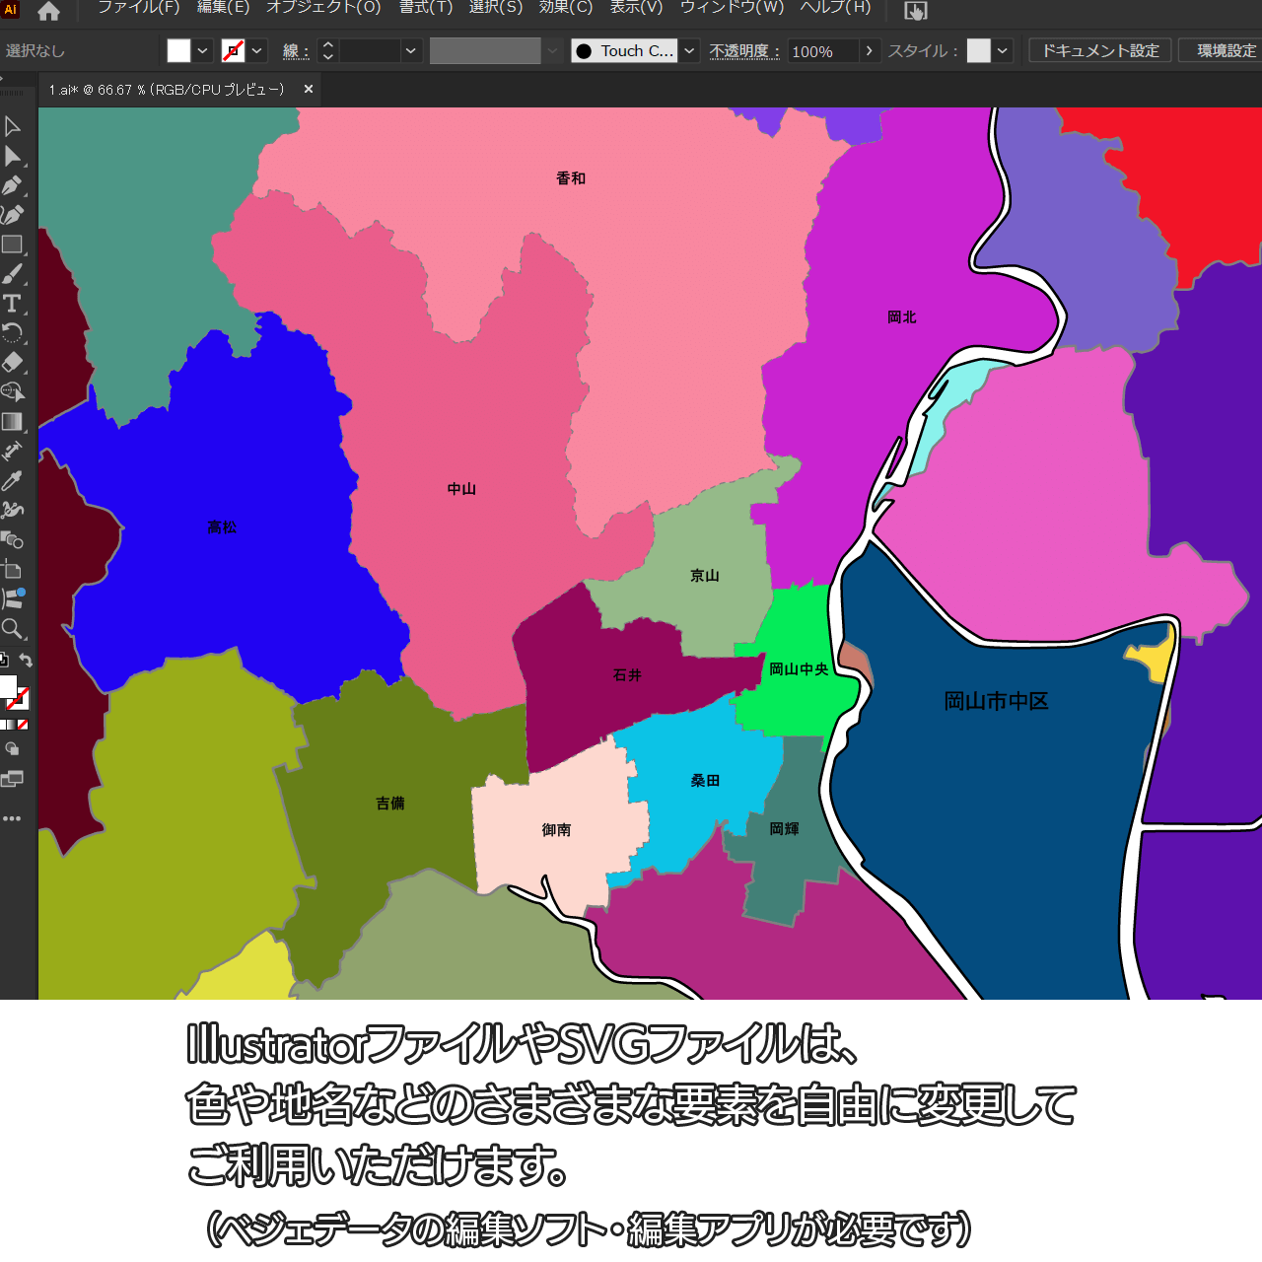Pick the Rectangle tool

point(13,245)
